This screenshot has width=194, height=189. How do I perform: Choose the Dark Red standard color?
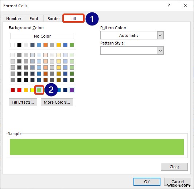(x=13, y=90)
